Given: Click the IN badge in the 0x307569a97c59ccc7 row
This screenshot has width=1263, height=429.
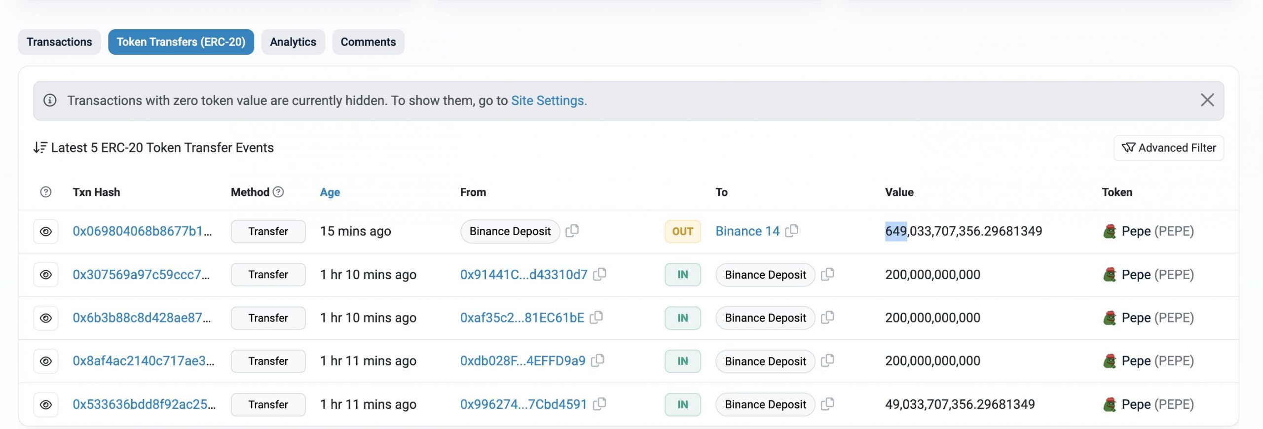Looking at the screenshot, I should [x=683, y=275].
